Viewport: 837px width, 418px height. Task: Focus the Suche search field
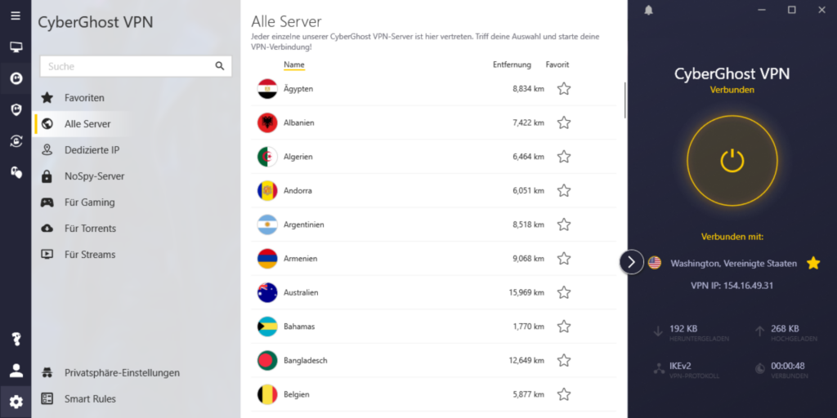click(136, 66)
